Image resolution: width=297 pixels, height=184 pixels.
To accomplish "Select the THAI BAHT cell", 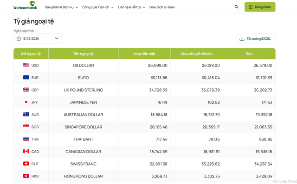I will (x=84, y=139).
